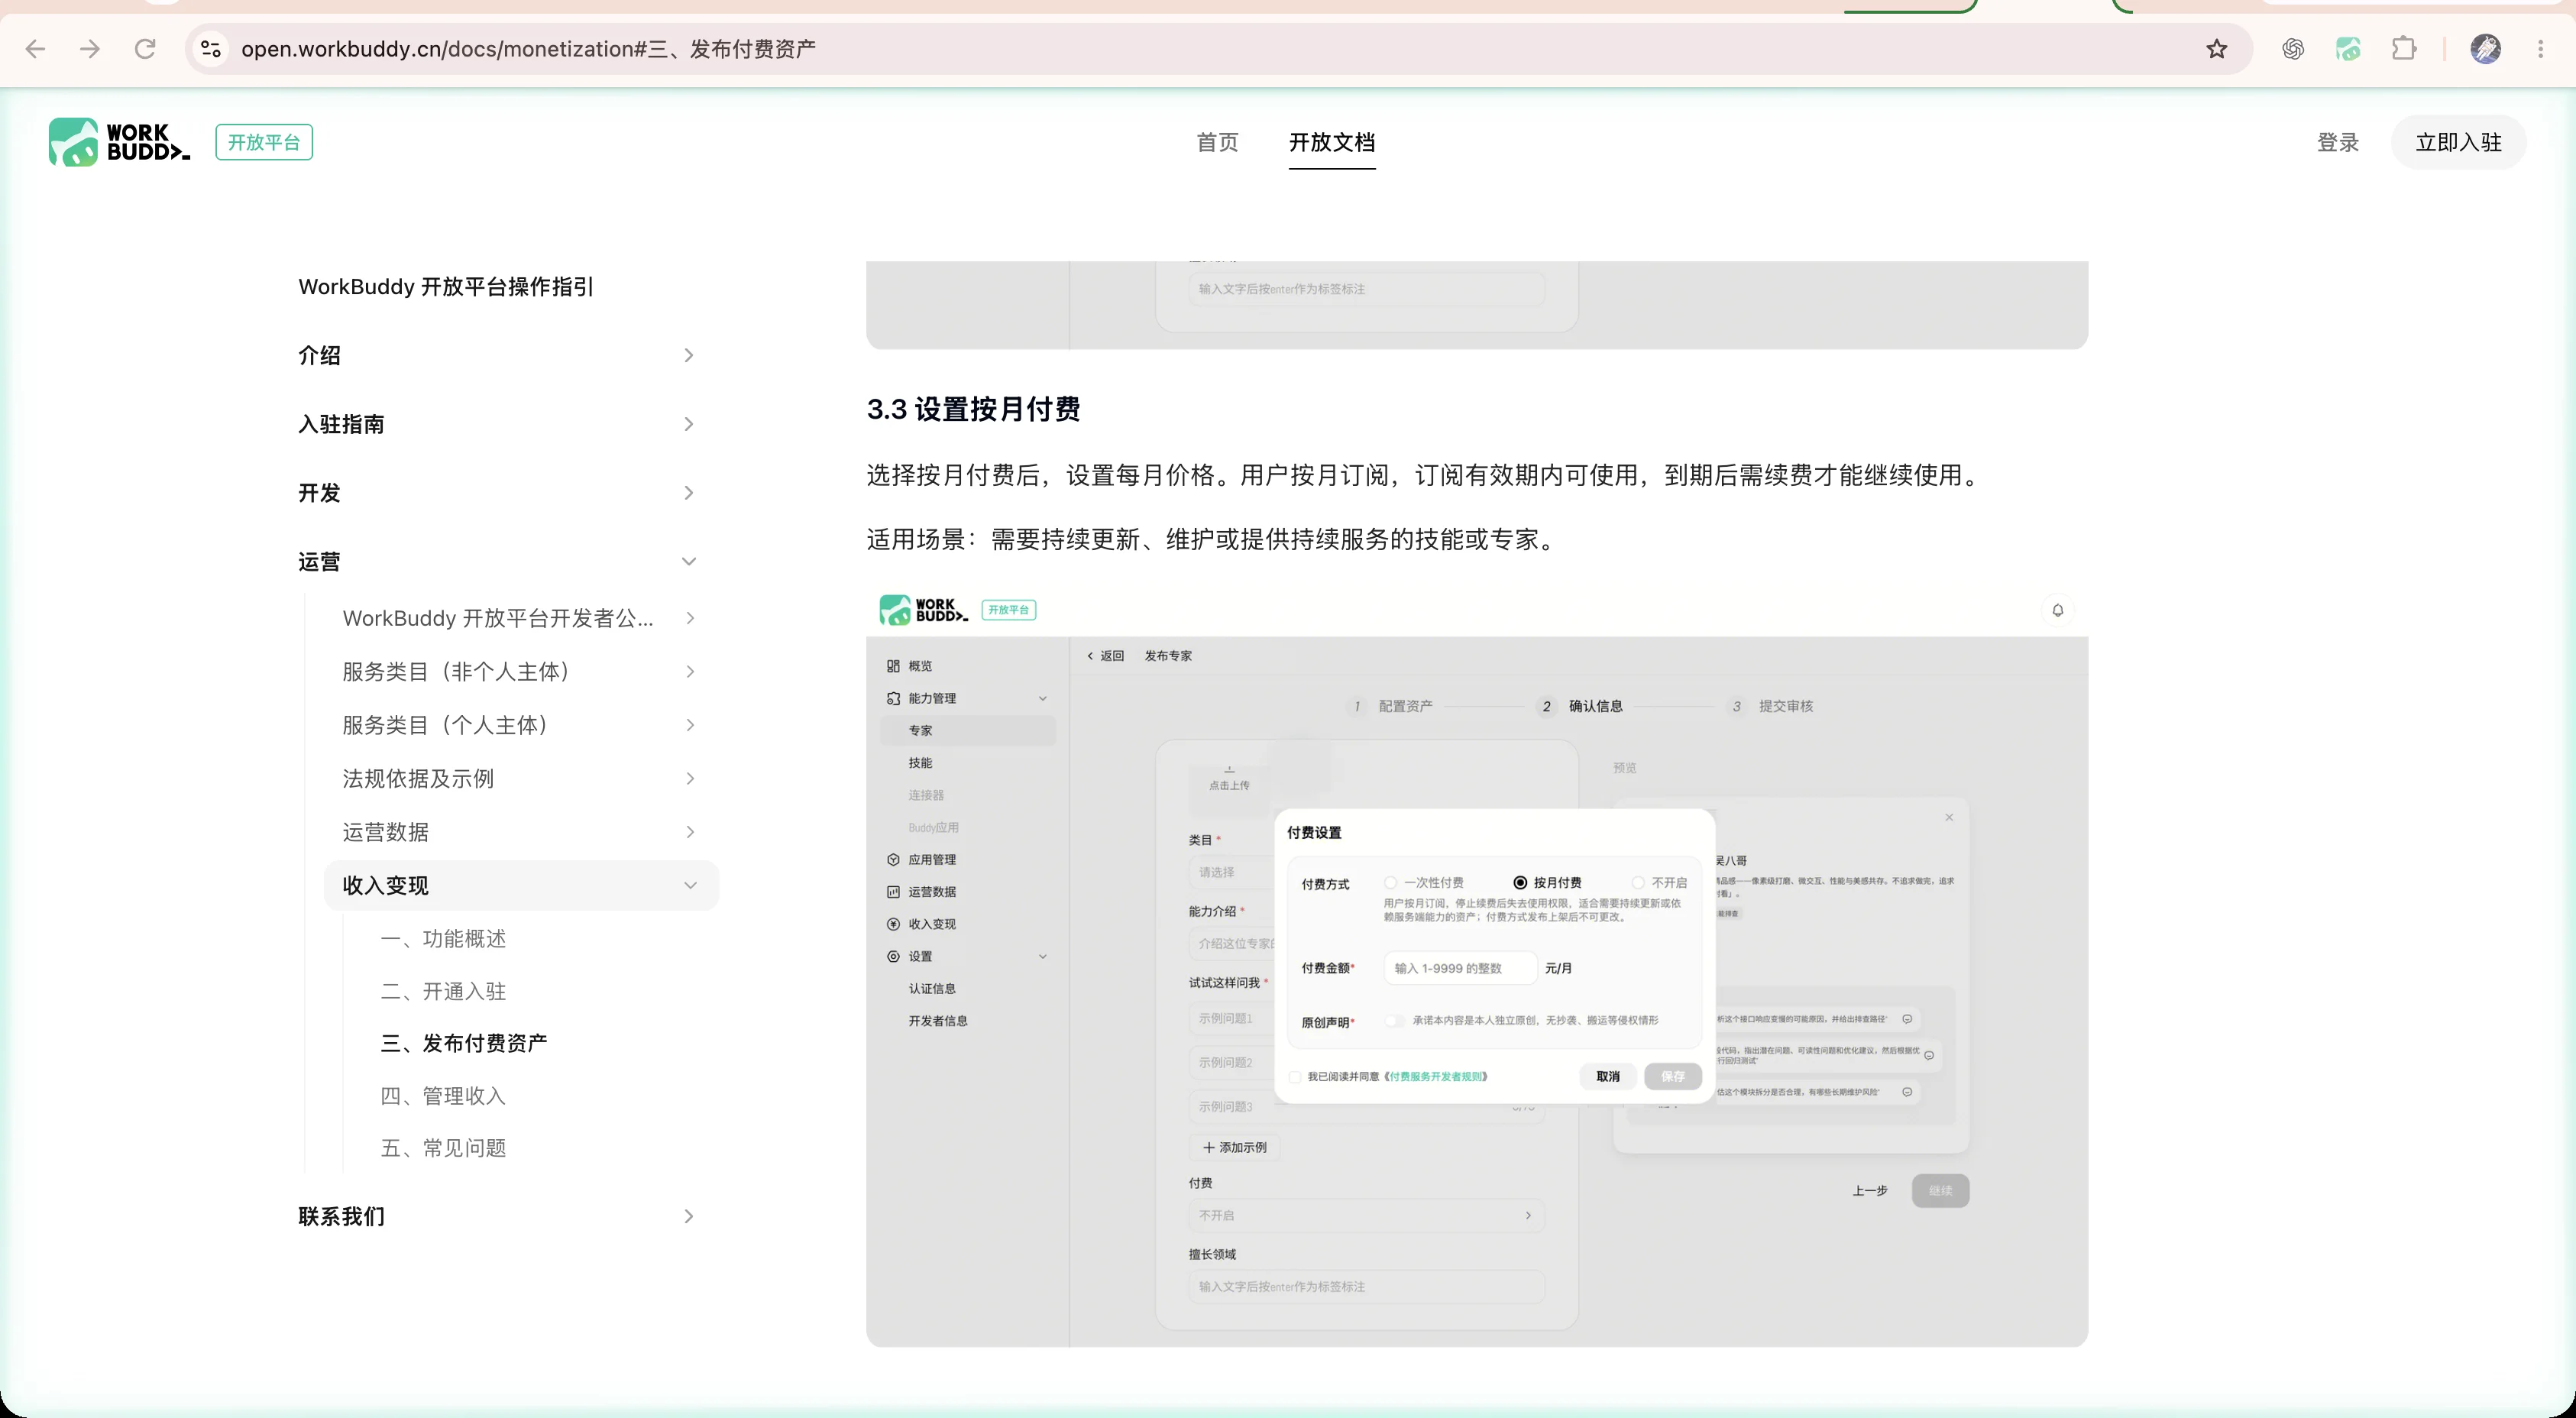Click the 立即入驻 button
This screenshot has width=2576, height=1418.
click(x=2458, y=142)
